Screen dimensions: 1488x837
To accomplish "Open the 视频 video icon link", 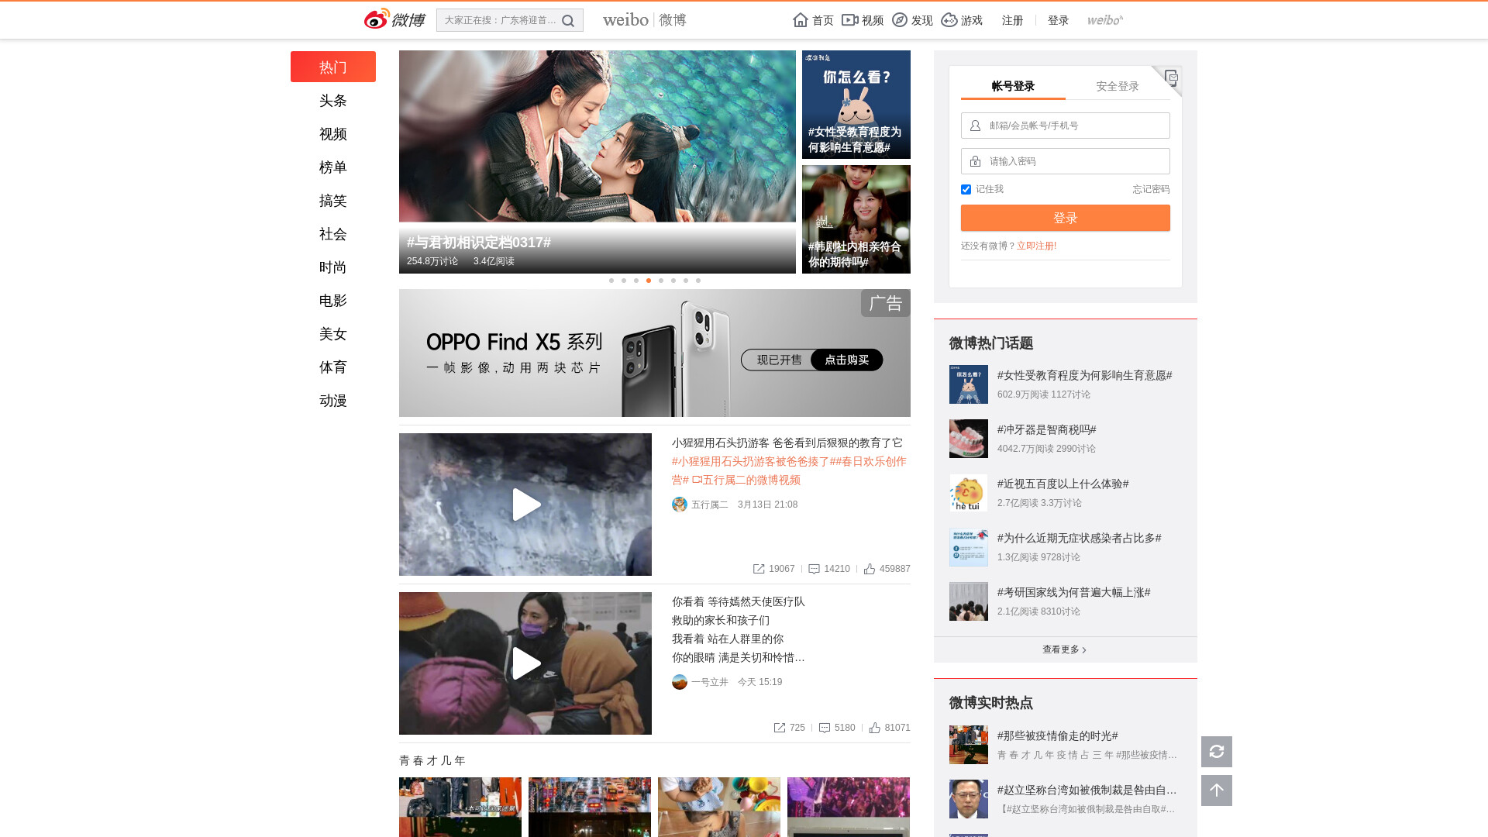I will (x=863, y=20).
